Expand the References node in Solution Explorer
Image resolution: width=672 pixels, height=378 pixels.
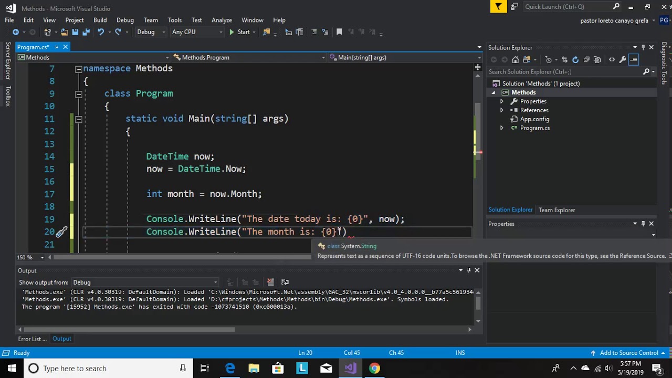501,110
